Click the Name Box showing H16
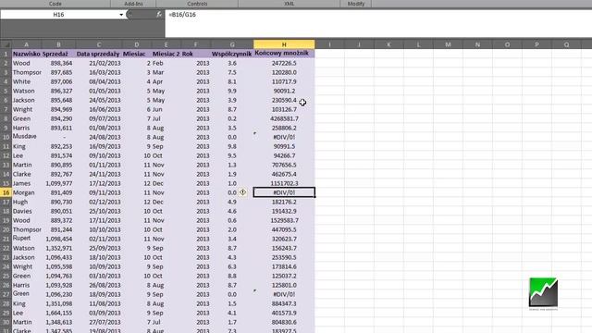 point(58,15)
